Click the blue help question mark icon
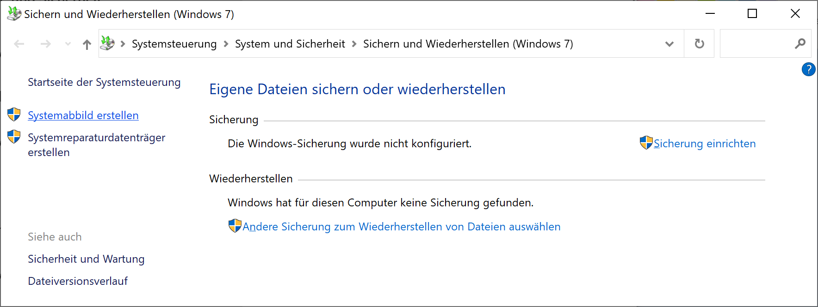Image resolution: width=818 pixels, height=307 pixels. tap(808, 69)
